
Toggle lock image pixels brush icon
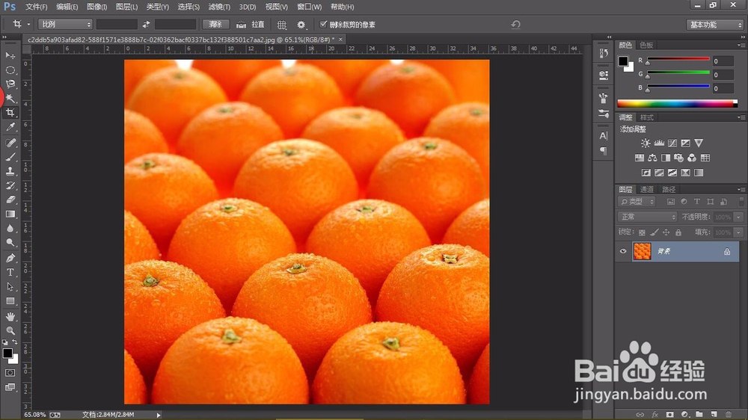point(654,232)
